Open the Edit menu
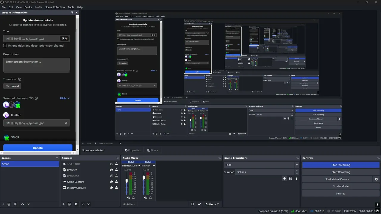The height and width of the screenshot is (214, 381). tap(11, 7)
